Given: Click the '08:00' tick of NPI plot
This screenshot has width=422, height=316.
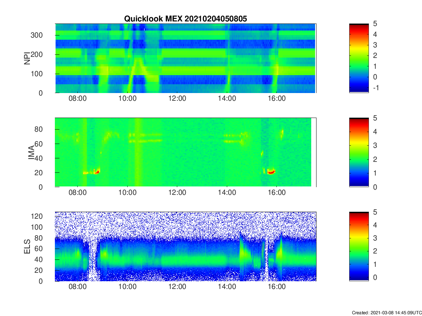Looking at the screenshot, I should (77, 99).
